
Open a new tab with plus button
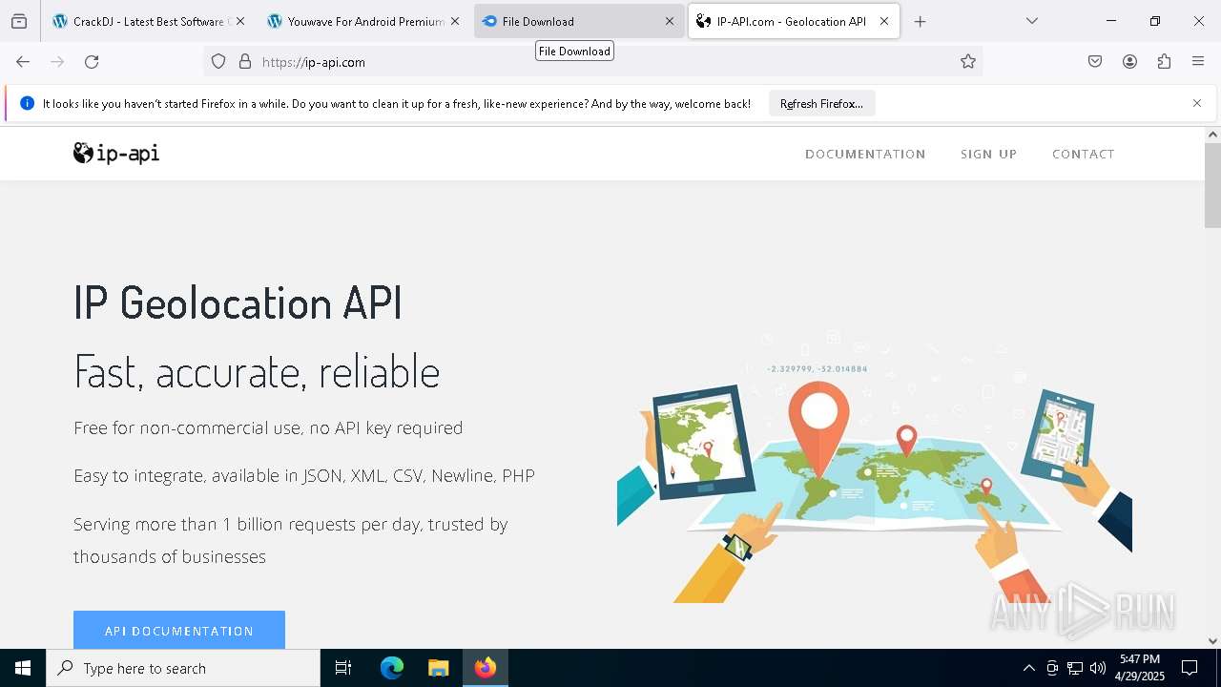tap(920, 21)
